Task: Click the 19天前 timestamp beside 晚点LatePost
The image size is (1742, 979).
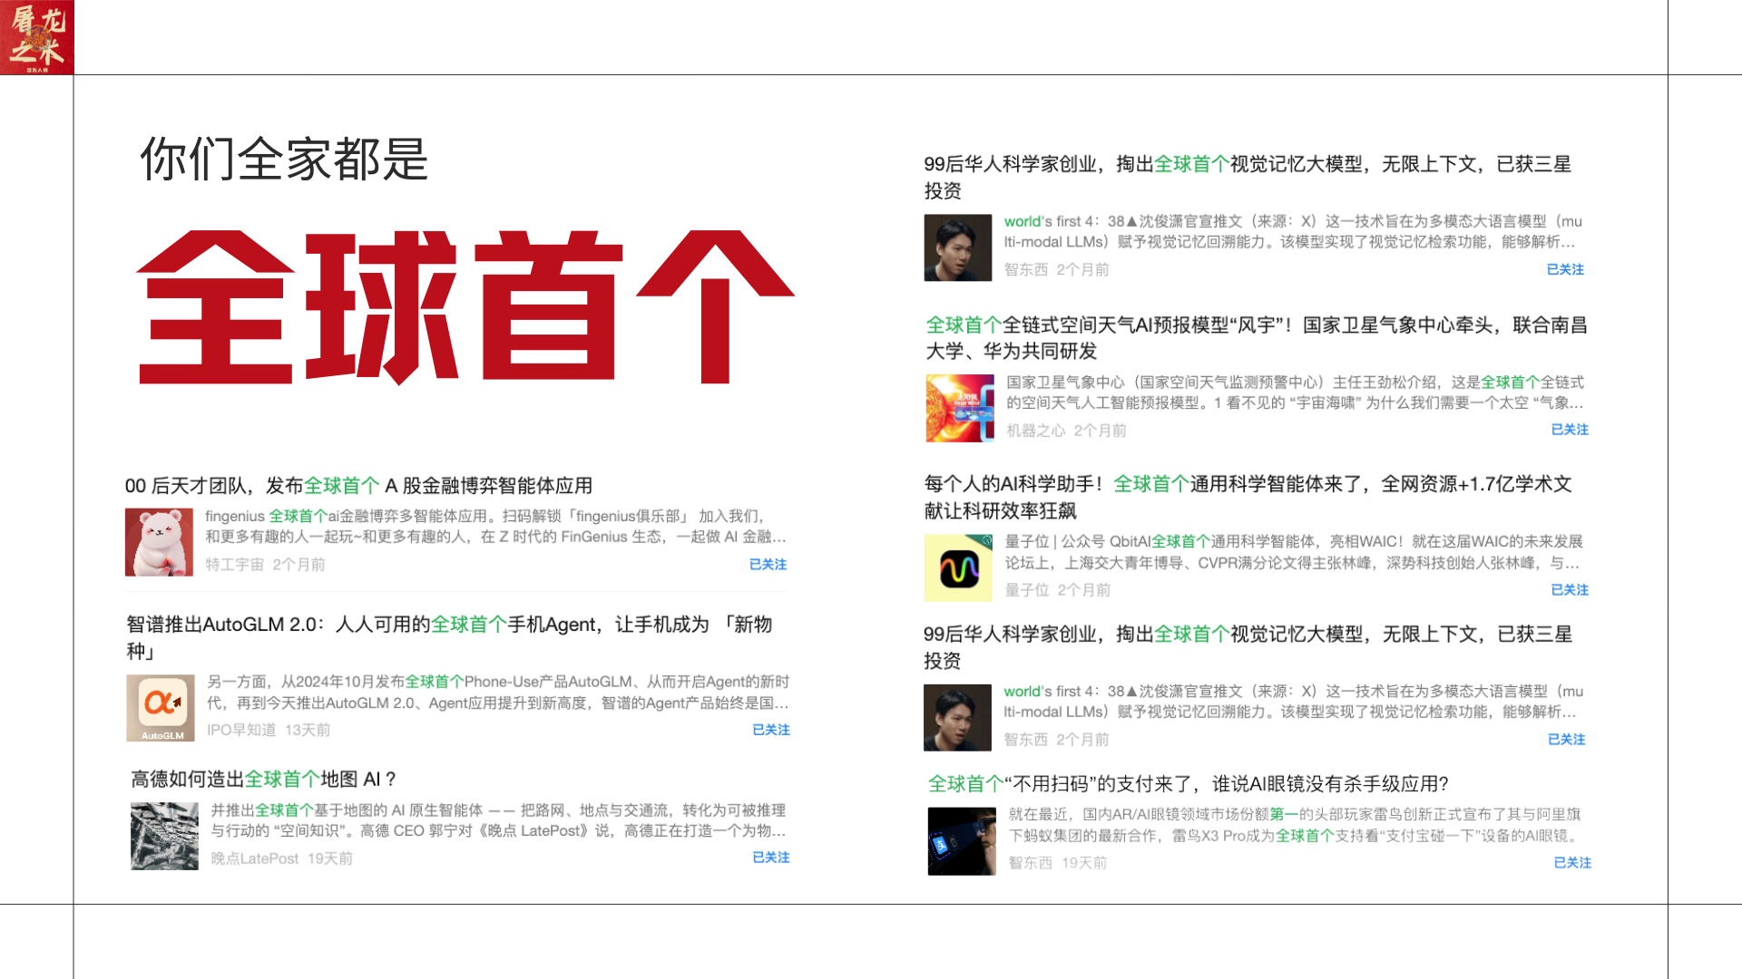Action: pyautogui.click(x=330, y=858)
